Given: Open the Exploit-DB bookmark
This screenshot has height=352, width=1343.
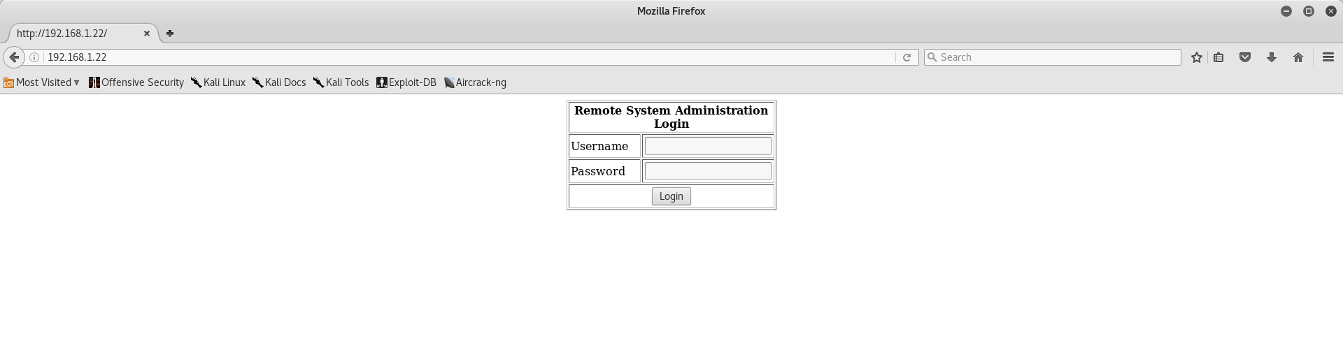Looking at the screenshot, I should [x=406, y=82].
